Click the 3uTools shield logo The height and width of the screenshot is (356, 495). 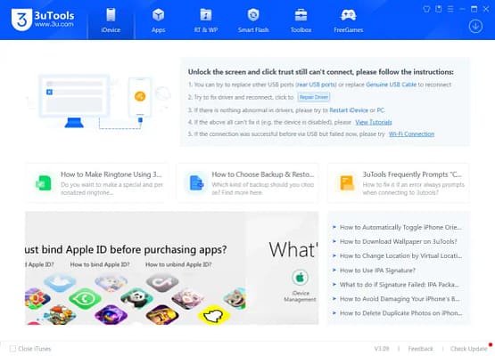[21, 20]
